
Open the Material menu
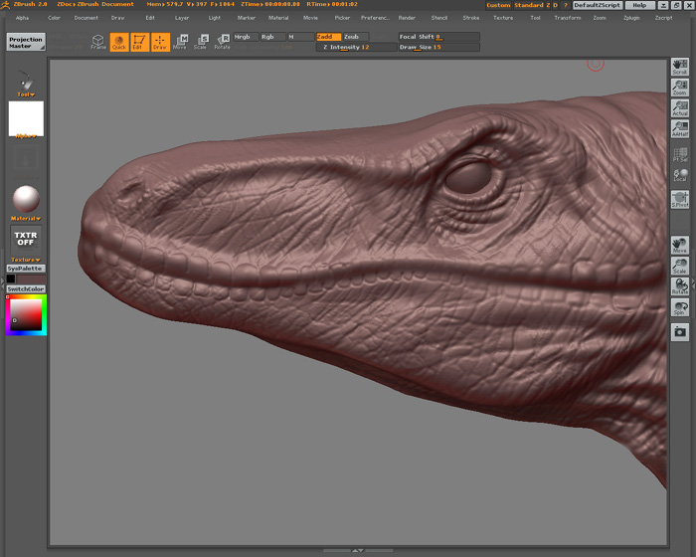tap(278, 18)
